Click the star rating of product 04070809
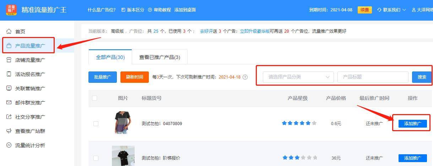 (299, 123)
